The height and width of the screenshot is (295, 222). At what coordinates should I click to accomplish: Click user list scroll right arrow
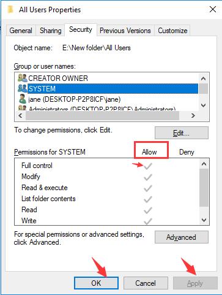[x=193, y=116]
